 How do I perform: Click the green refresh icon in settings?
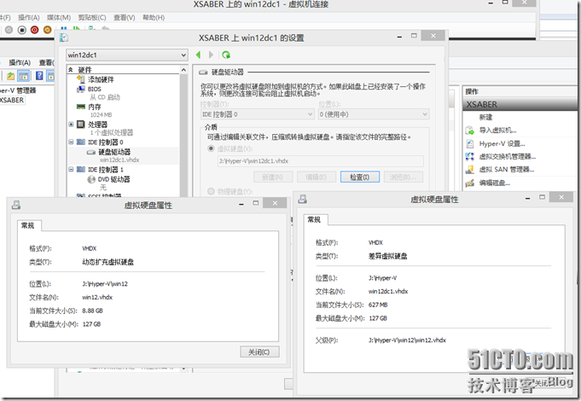(225, 55)
